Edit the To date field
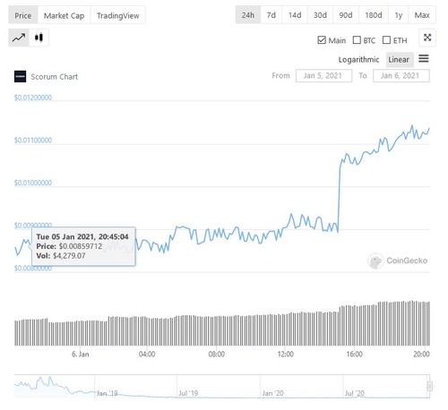448x410 pixels. point(401,76)
